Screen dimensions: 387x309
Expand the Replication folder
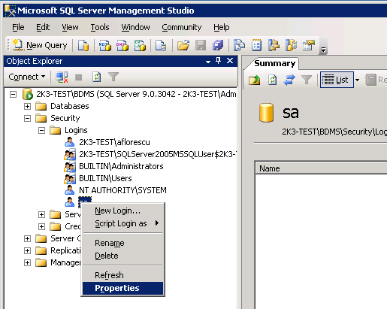point(27,251)
